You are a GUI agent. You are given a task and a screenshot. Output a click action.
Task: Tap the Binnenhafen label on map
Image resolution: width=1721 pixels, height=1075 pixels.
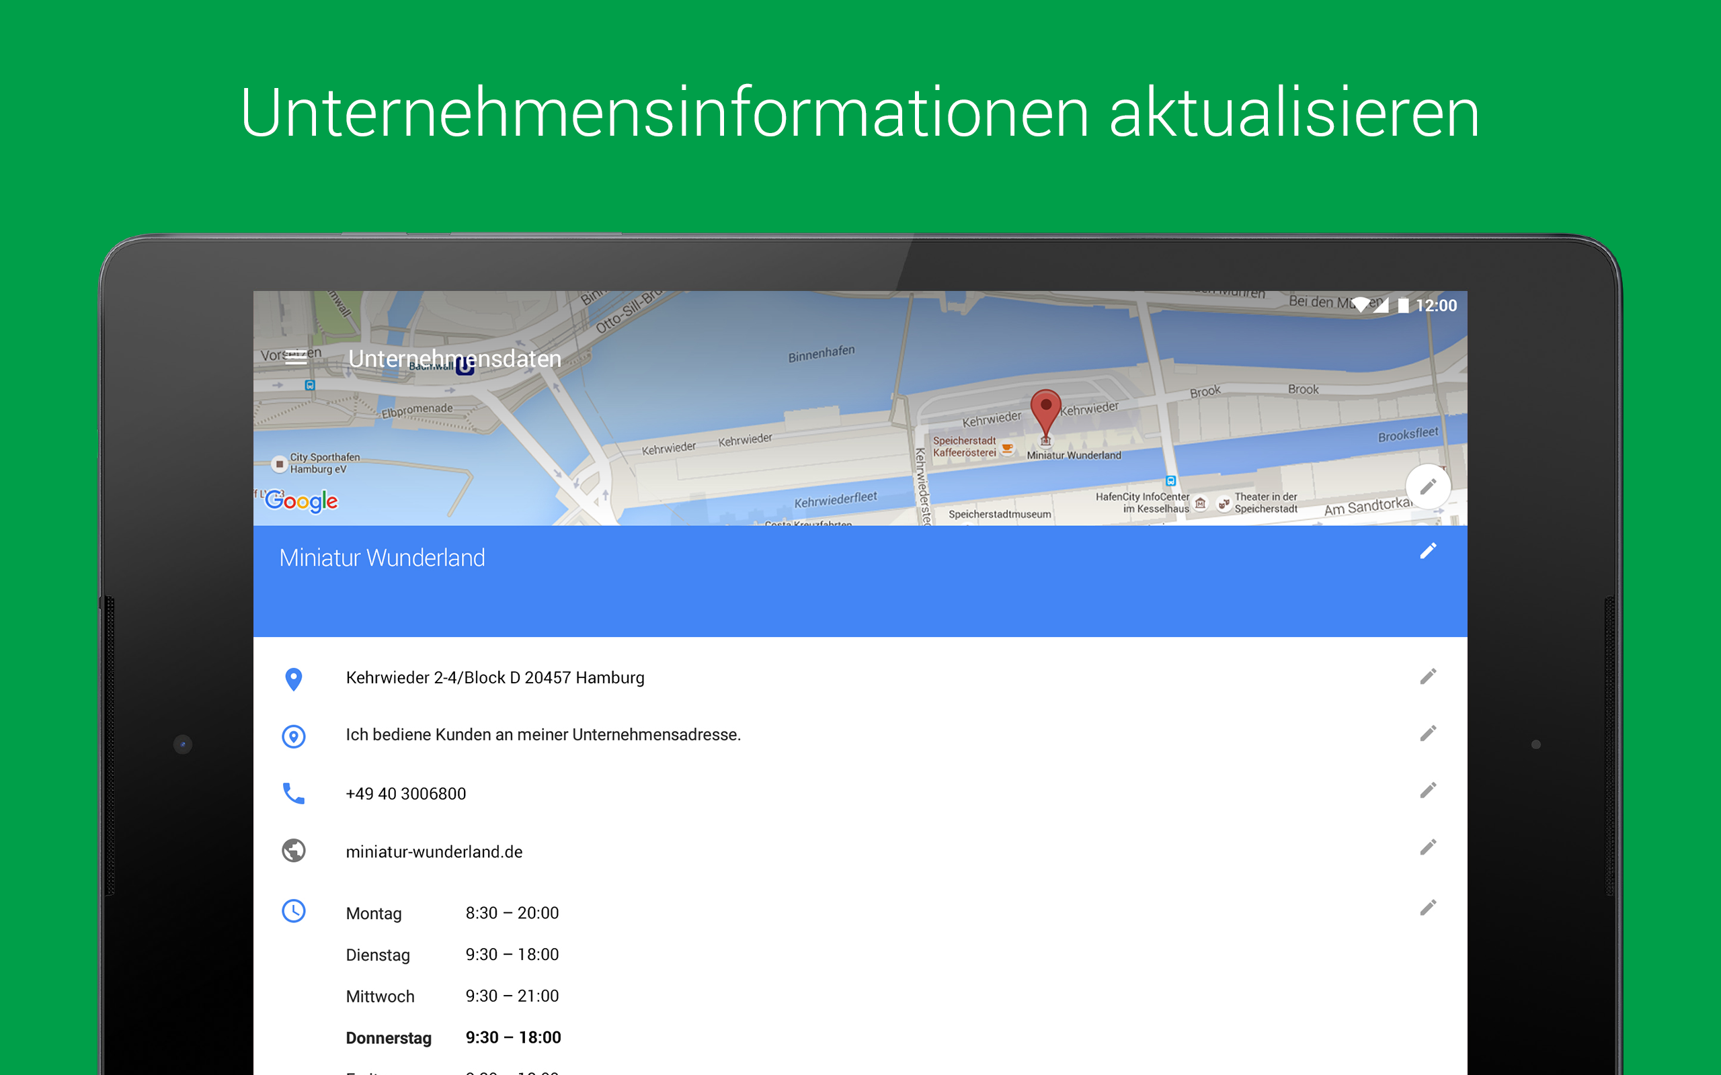click(x=822, y=353)
